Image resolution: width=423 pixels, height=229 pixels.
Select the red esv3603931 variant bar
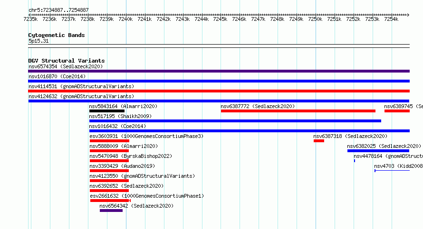[109, 141]
